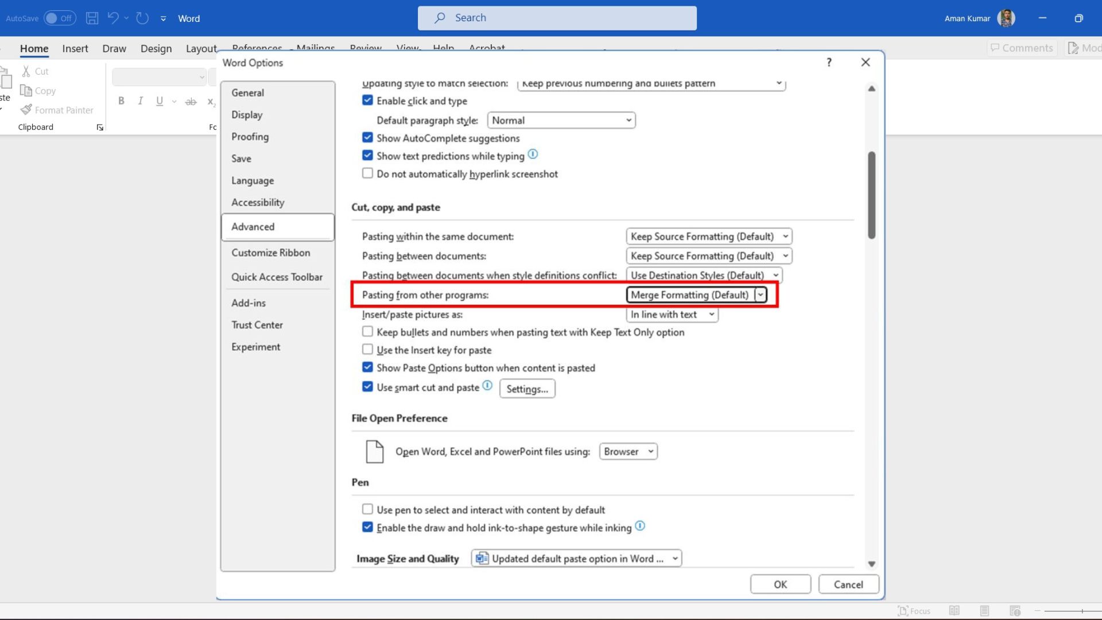Open the Clipboard dialog launcher icon
The height and width of the screenshot is (620, 1102).
[99, 127]
